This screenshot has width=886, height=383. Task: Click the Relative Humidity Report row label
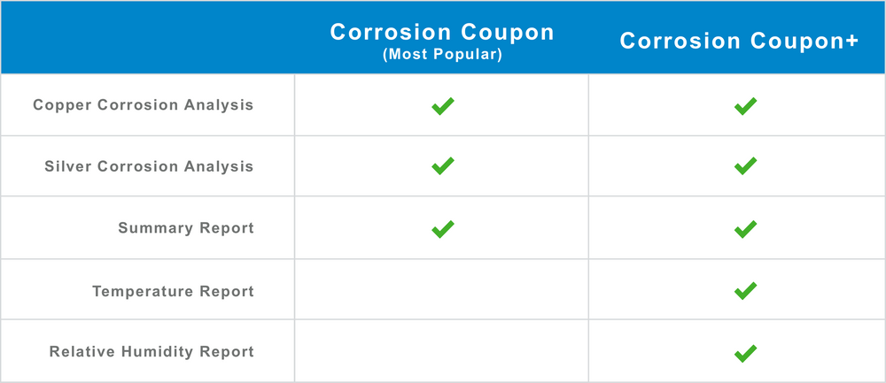(x=152, y=352)
